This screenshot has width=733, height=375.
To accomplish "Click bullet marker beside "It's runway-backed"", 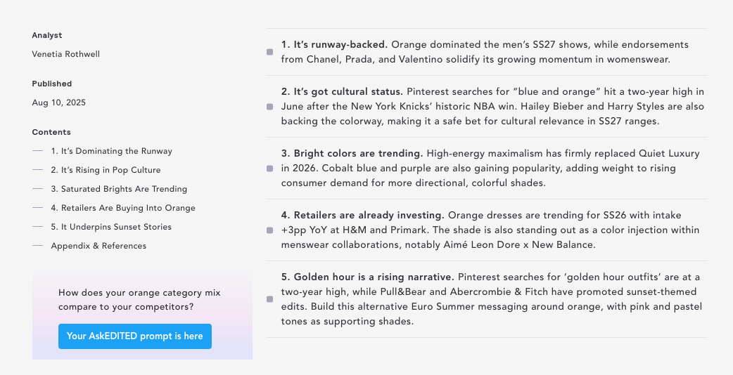I will coord(269,52).
